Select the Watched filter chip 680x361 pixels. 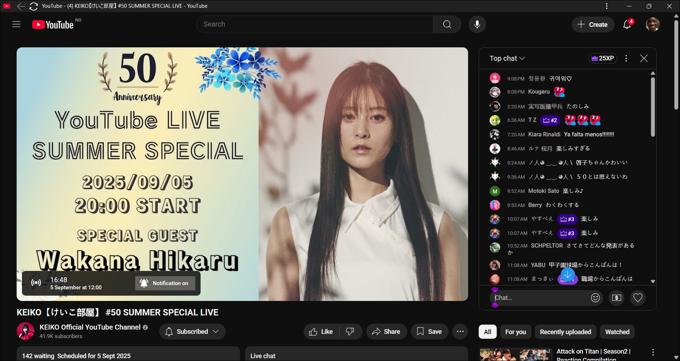[x=617, y=332]
